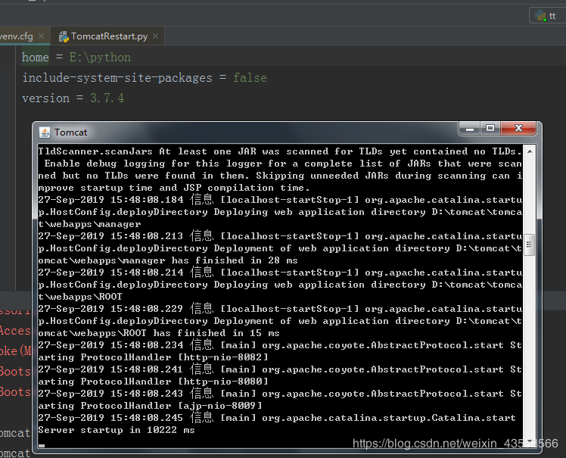This screenshot has height=458, width=566.
Task: Click the Java icon in Tomcat title bar
Action: click(x=45, y=132)
